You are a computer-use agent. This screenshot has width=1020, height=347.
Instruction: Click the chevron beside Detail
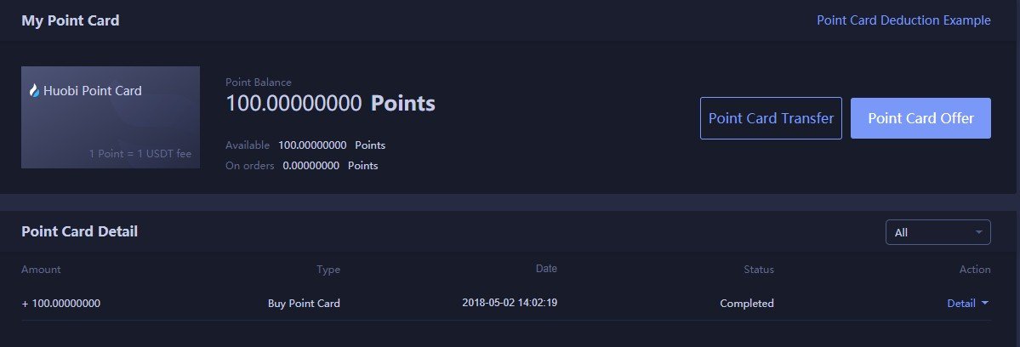[984, 303]
